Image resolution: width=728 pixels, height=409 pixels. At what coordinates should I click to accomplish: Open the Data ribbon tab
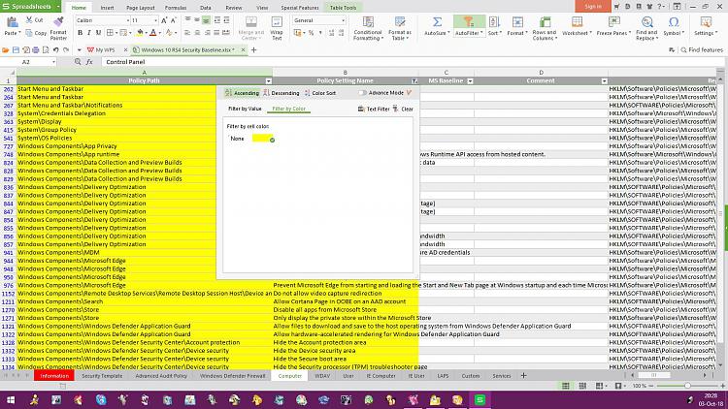tap(205, 8)
